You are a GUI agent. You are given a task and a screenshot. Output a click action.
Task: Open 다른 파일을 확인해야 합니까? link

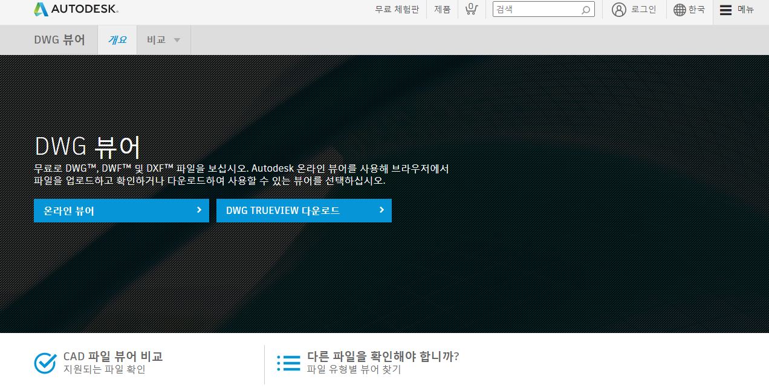[x=383, y=357]
